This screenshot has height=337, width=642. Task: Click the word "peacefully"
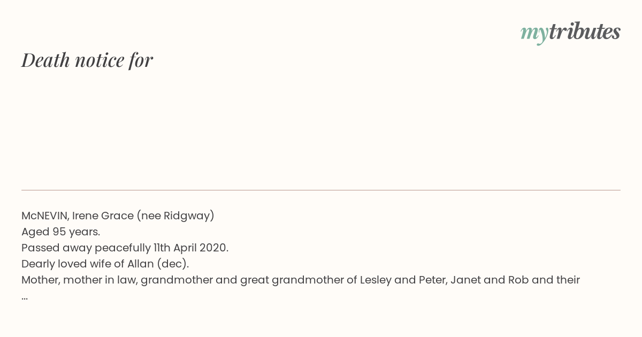(123, 248)
